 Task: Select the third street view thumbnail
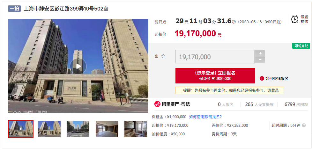click(x=78, y=129)
